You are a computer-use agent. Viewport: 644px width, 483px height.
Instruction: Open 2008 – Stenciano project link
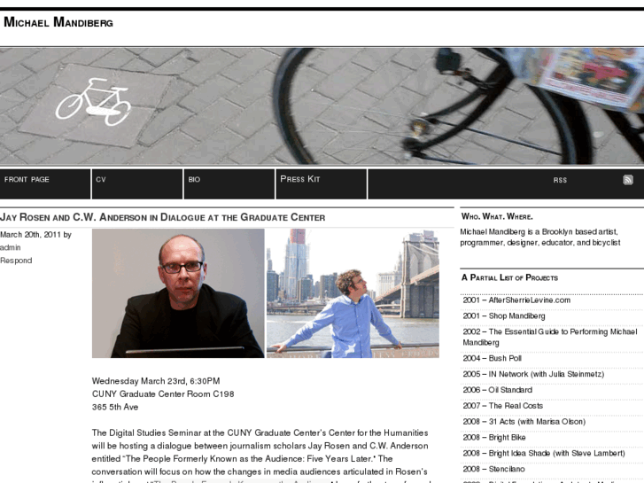coord(493,469)
